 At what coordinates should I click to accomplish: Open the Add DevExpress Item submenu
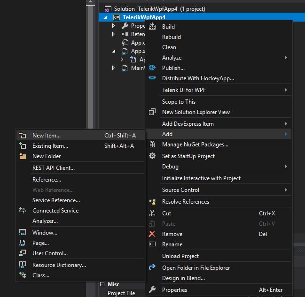click(x=219, y=124)
